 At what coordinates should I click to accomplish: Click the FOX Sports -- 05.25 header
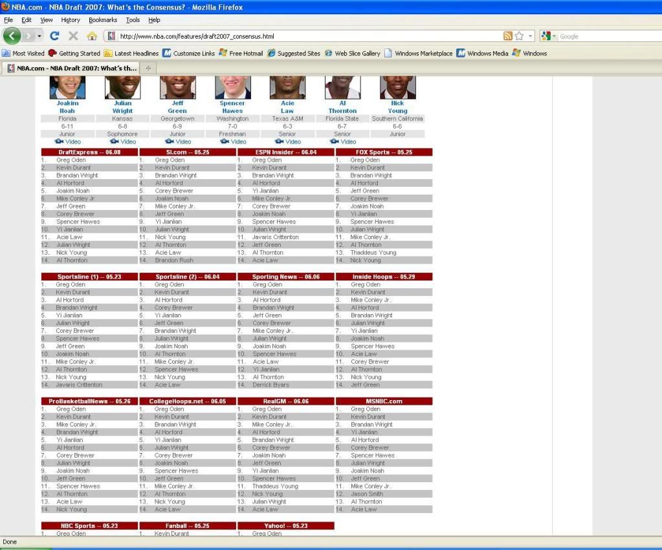click(x=384, y=153)
